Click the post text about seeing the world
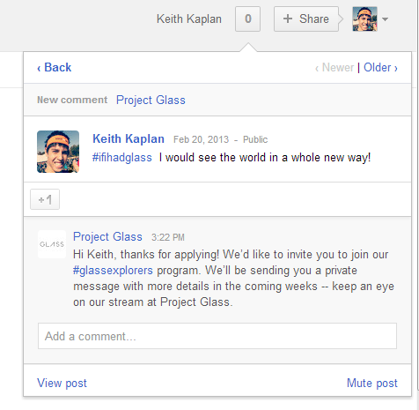Viewport: 419px width, 410px height. click(265, 158)
